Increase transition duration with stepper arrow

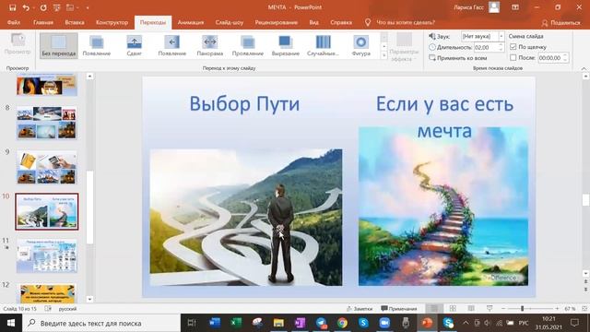point(501,45)
